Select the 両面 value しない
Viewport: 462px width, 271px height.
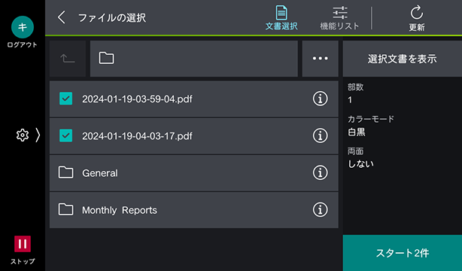[360, 163]
